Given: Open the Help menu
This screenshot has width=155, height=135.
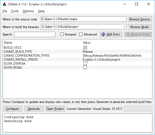Looking at the screenshot, I should tap(41, 11).
